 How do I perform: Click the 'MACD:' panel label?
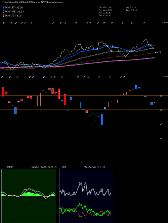(x=10, y=167)
